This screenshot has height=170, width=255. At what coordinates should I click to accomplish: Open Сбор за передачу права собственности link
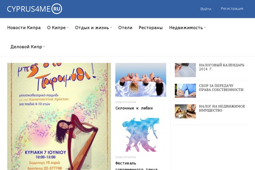[x=221, y=88]
